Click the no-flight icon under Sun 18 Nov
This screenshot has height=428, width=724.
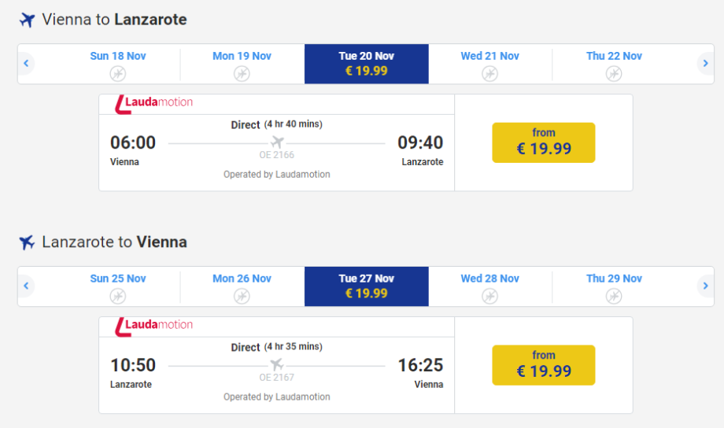(x=118, y=74)
